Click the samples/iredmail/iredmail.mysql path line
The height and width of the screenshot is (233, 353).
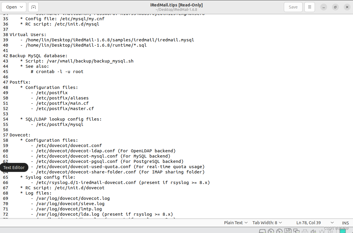107,40
